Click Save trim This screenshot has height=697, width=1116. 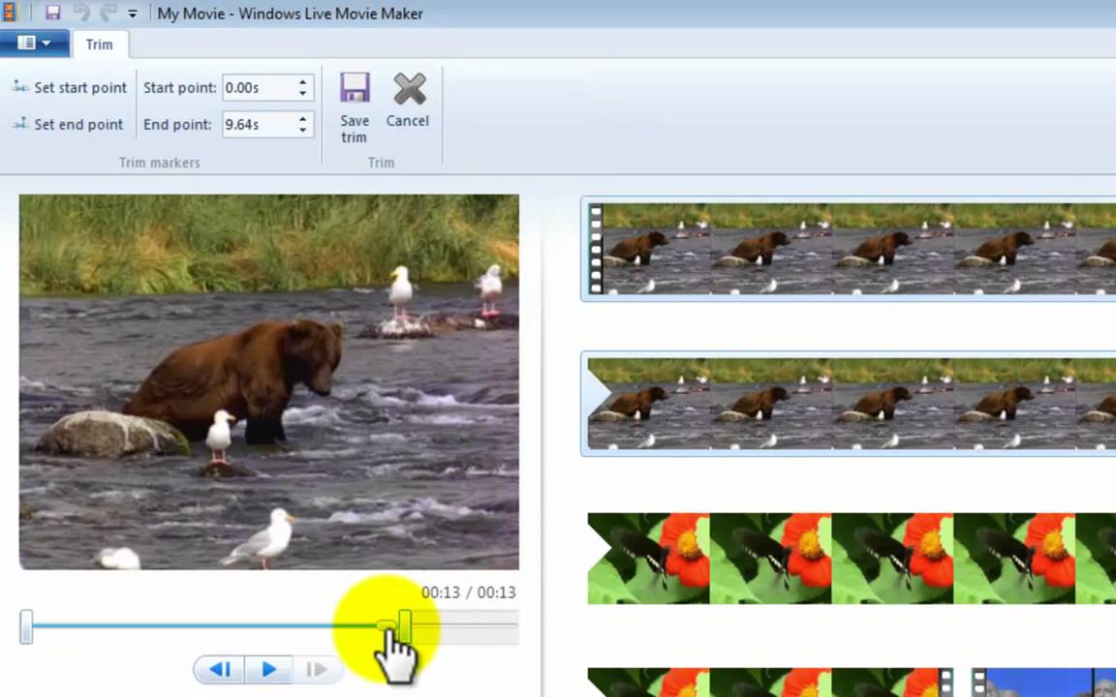[355, 108]
